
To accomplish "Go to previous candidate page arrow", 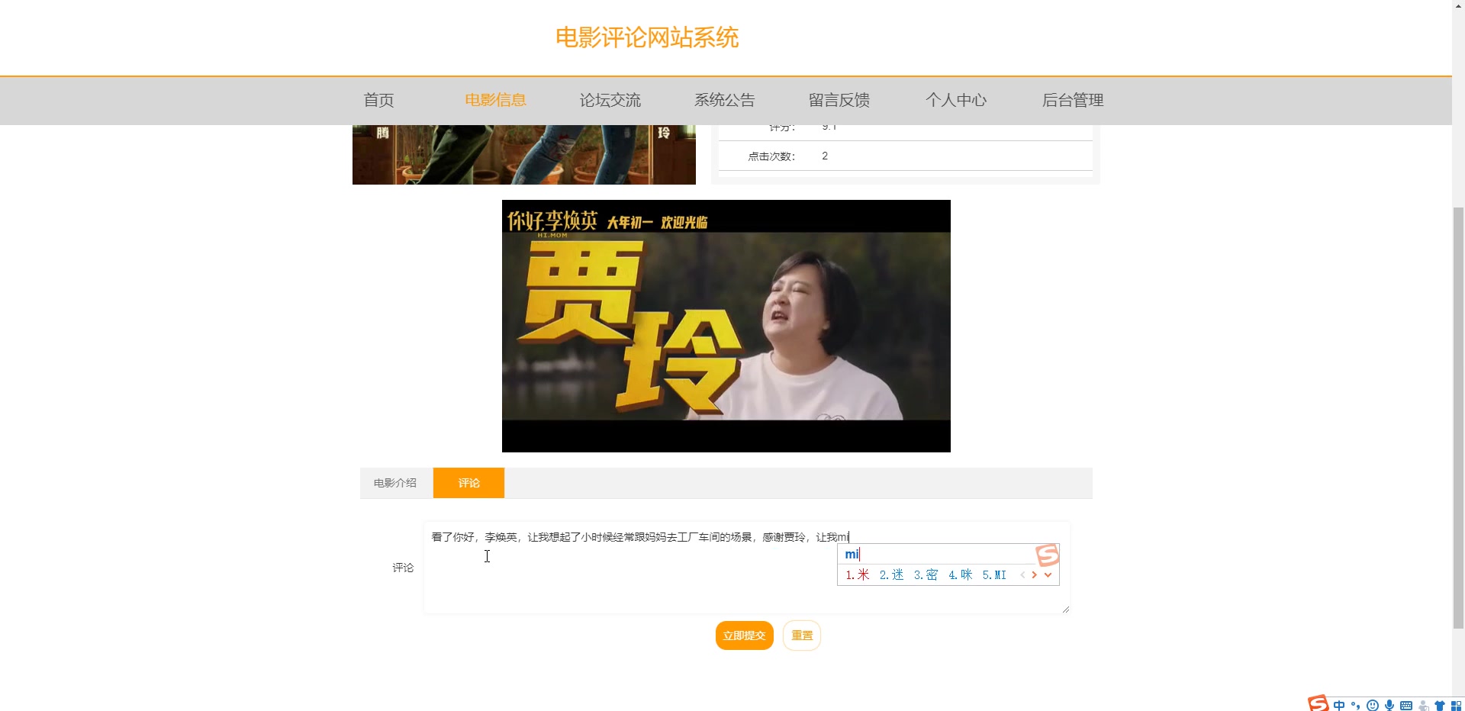I will pyautogui.click(x=1022, y=575).
